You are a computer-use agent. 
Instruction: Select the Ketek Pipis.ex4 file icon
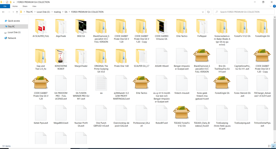41,113
